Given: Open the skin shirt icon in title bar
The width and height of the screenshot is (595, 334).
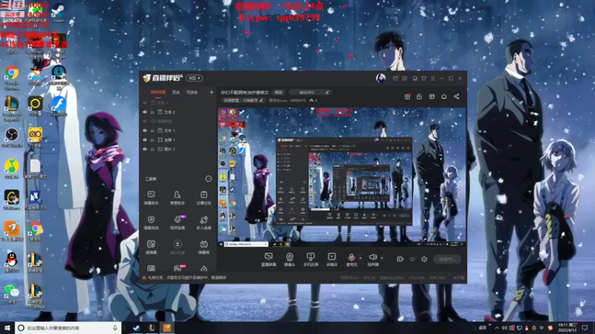Looking at the screenshot, I should 424,78.
